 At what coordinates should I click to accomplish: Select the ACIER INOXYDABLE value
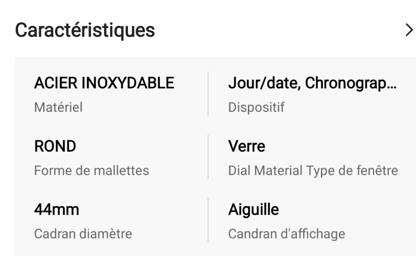coord(104,83)
